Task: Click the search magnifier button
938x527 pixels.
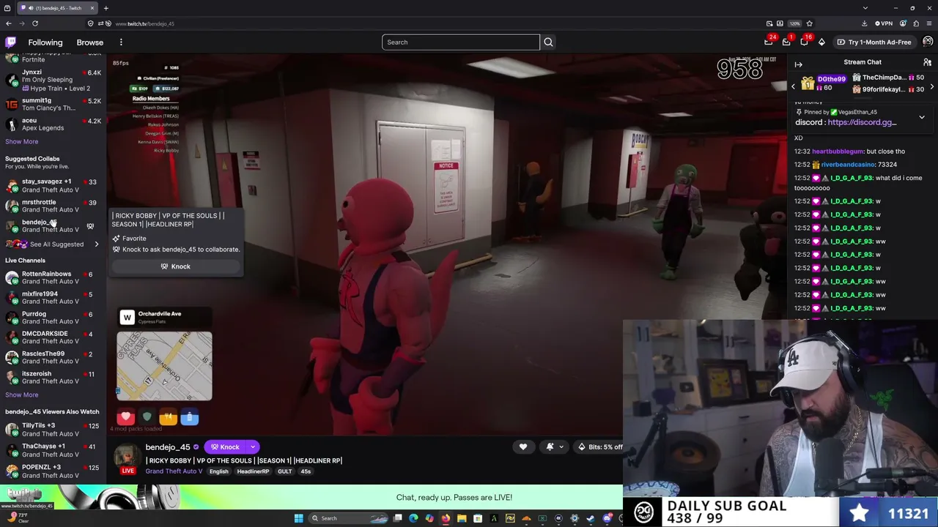Action: pos(548,42)
